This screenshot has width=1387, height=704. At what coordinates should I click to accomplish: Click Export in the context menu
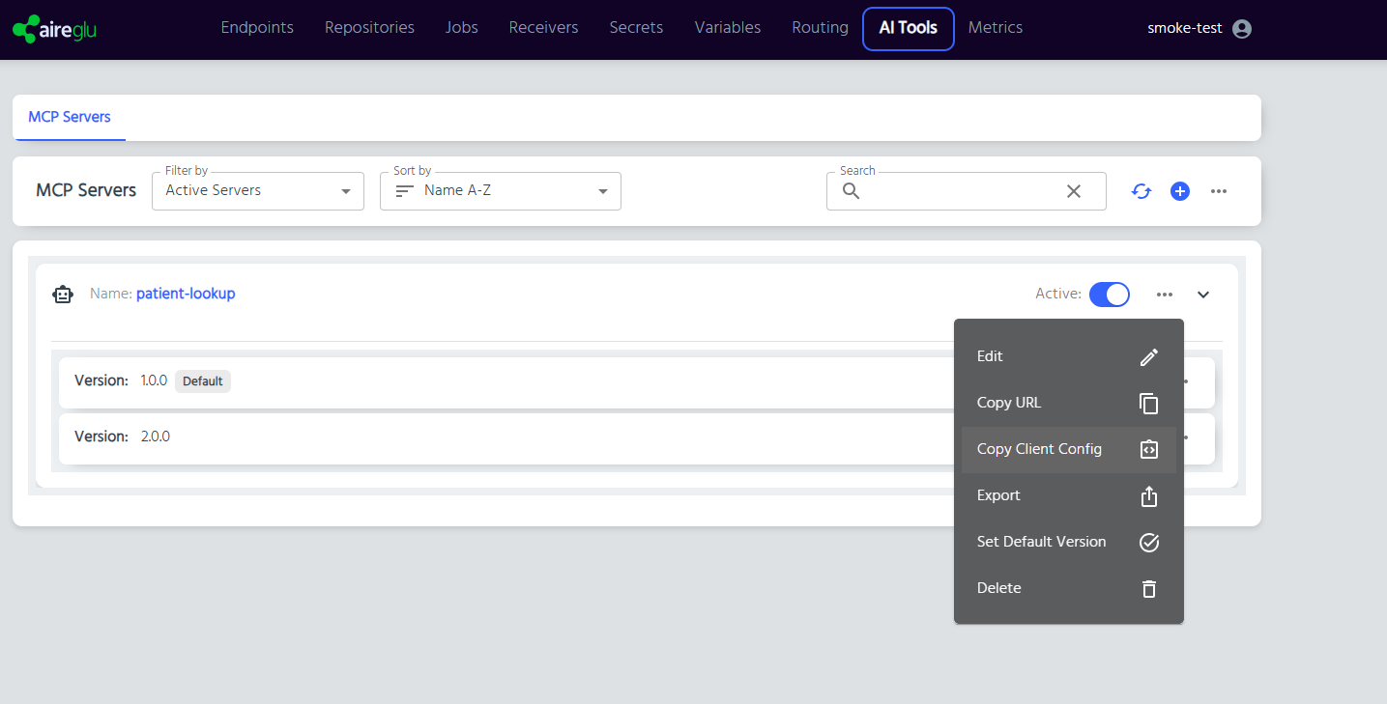tap(1068, 495)
